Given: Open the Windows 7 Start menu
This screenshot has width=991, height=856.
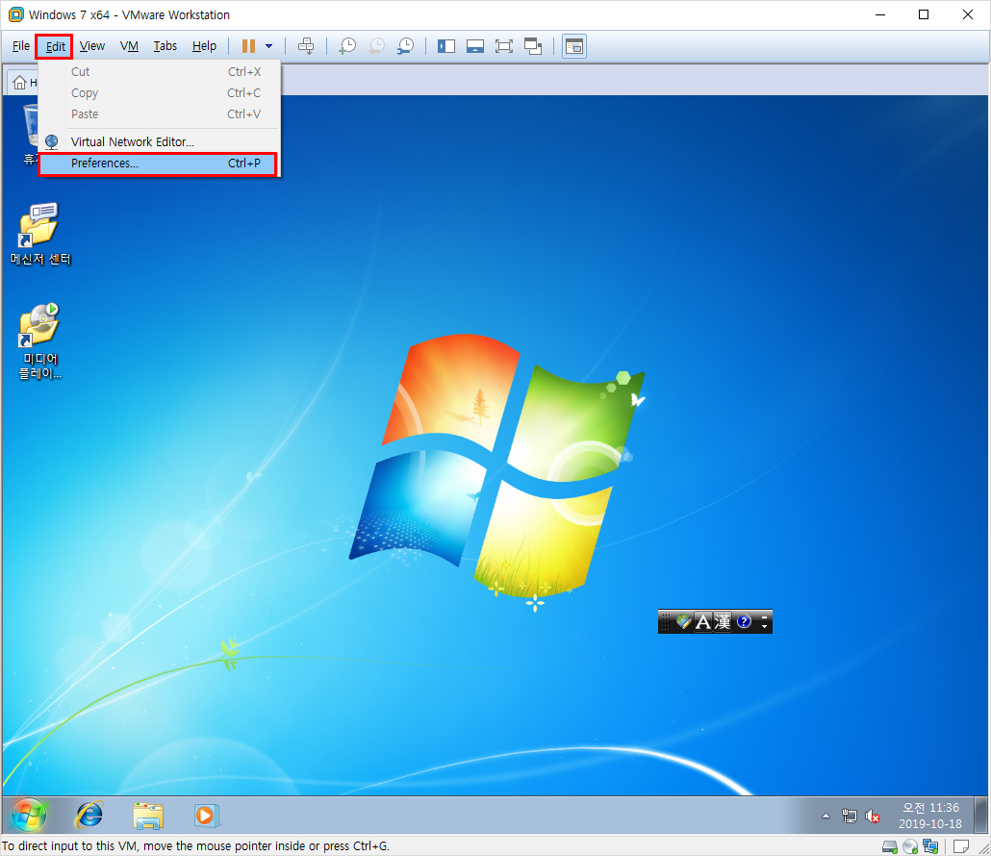Looking at the screenshot, I should coord(29,815).
